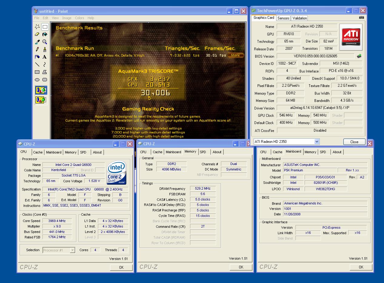Click the CAS# Latency 5.0 clocks field

pos(203,199)
